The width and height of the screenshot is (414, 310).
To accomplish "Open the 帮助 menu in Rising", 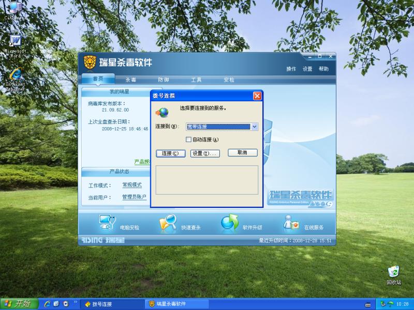I will [x=323, y=69].
